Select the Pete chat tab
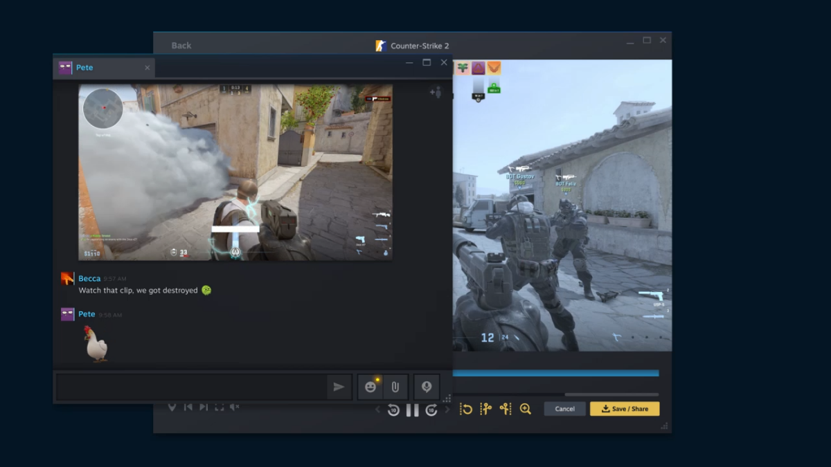Viewport: 831px width, 467px height. coord(104,68)
